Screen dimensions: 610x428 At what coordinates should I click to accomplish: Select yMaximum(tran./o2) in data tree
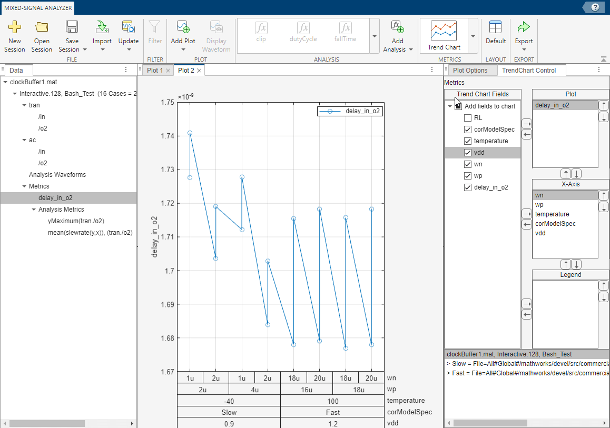[79, 221]
